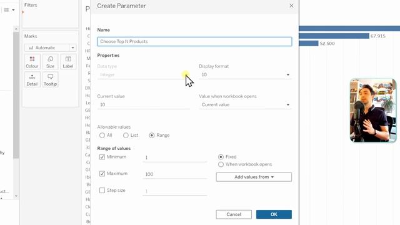The height and width of the screenshot is (225, 400).
Task: Open Value when workbook opens dropdown
Action: (245, 105)
